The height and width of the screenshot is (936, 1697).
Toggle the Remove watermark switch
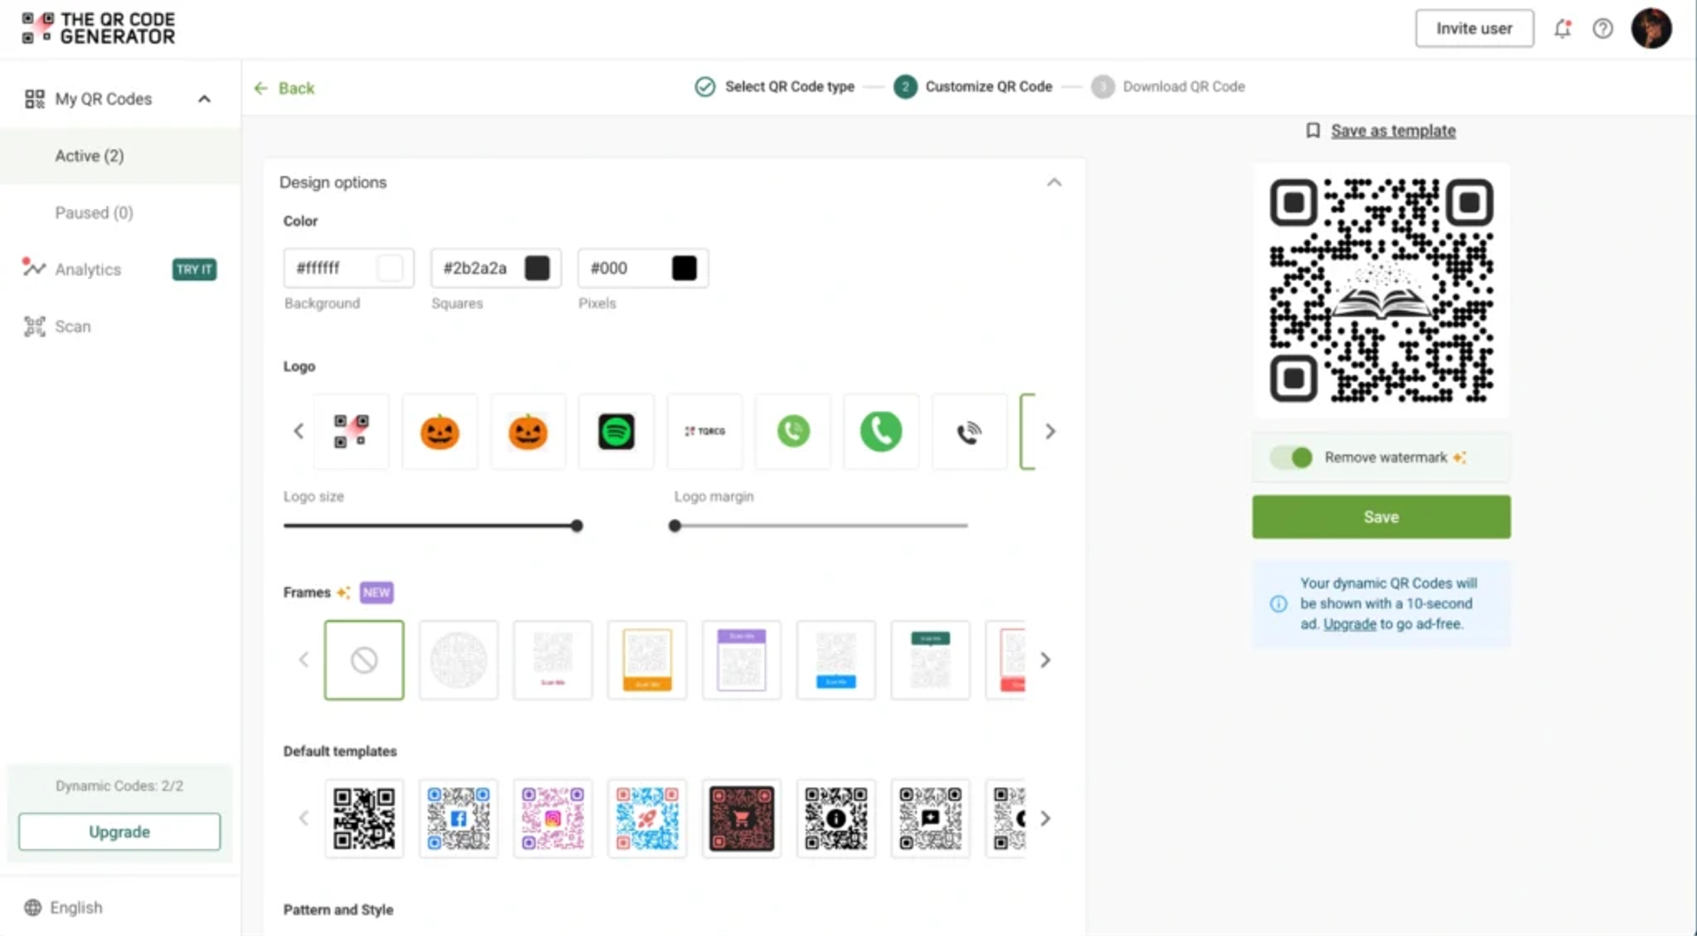(x=1291, y=458)
